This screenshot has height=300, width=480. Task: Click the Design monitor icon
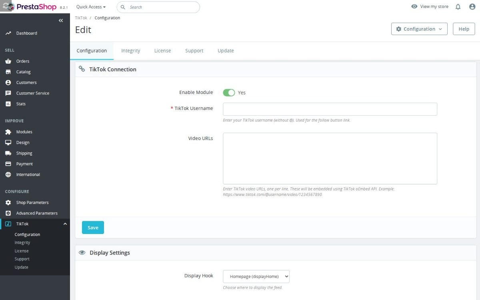pos(8,142)
